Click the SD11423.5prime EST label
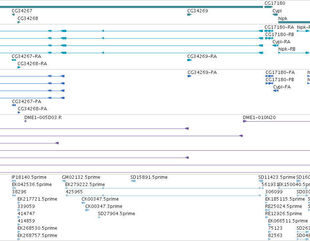Image resolution: width=310 pixels, height=241 pixels. pyautogui.click(x=277, y=177)
